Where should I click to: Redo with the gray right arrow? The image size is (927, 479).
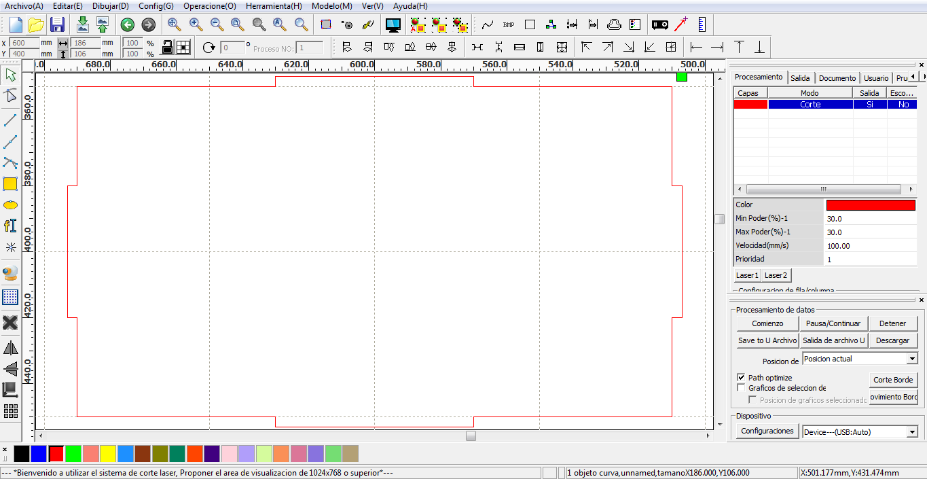click(x=149, y=25)
